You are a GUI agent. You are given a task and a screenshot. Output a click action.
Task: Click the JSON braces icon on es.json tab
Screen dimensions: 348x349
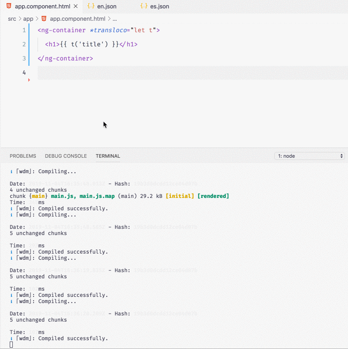(144, 6)
